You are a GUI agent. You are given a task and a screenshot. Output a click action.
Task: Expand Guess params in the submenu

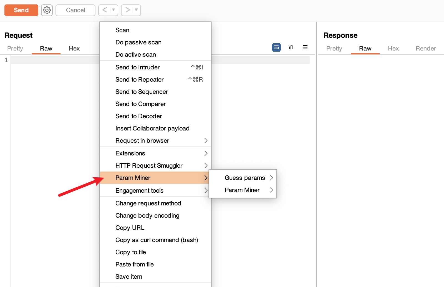[x=243, y=178]
